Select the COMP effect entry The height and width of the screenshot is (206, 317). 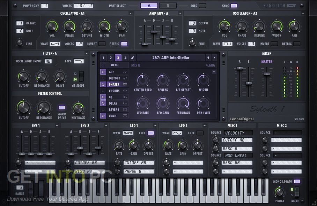click(x=118, y=116)
